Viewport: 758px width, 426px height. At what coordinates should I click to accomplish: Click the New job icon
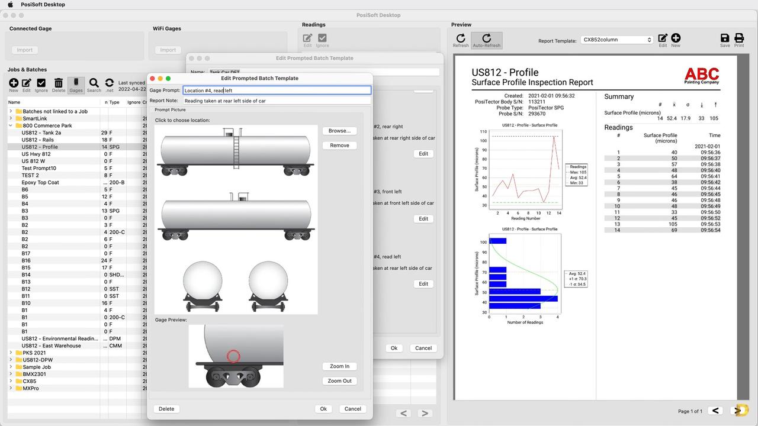[x=14, y=83]
